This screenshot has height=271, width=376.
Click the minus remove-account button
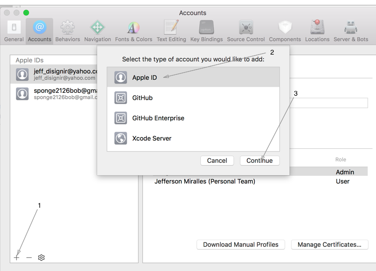(x=29, y=257)
